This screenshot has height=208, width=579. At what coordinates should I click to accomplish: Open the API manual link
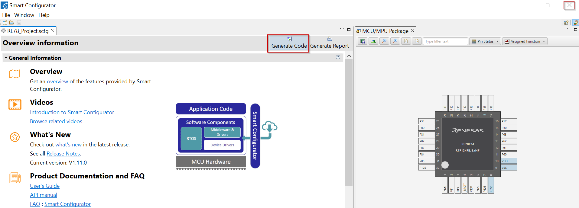click(x=44, y=195)
